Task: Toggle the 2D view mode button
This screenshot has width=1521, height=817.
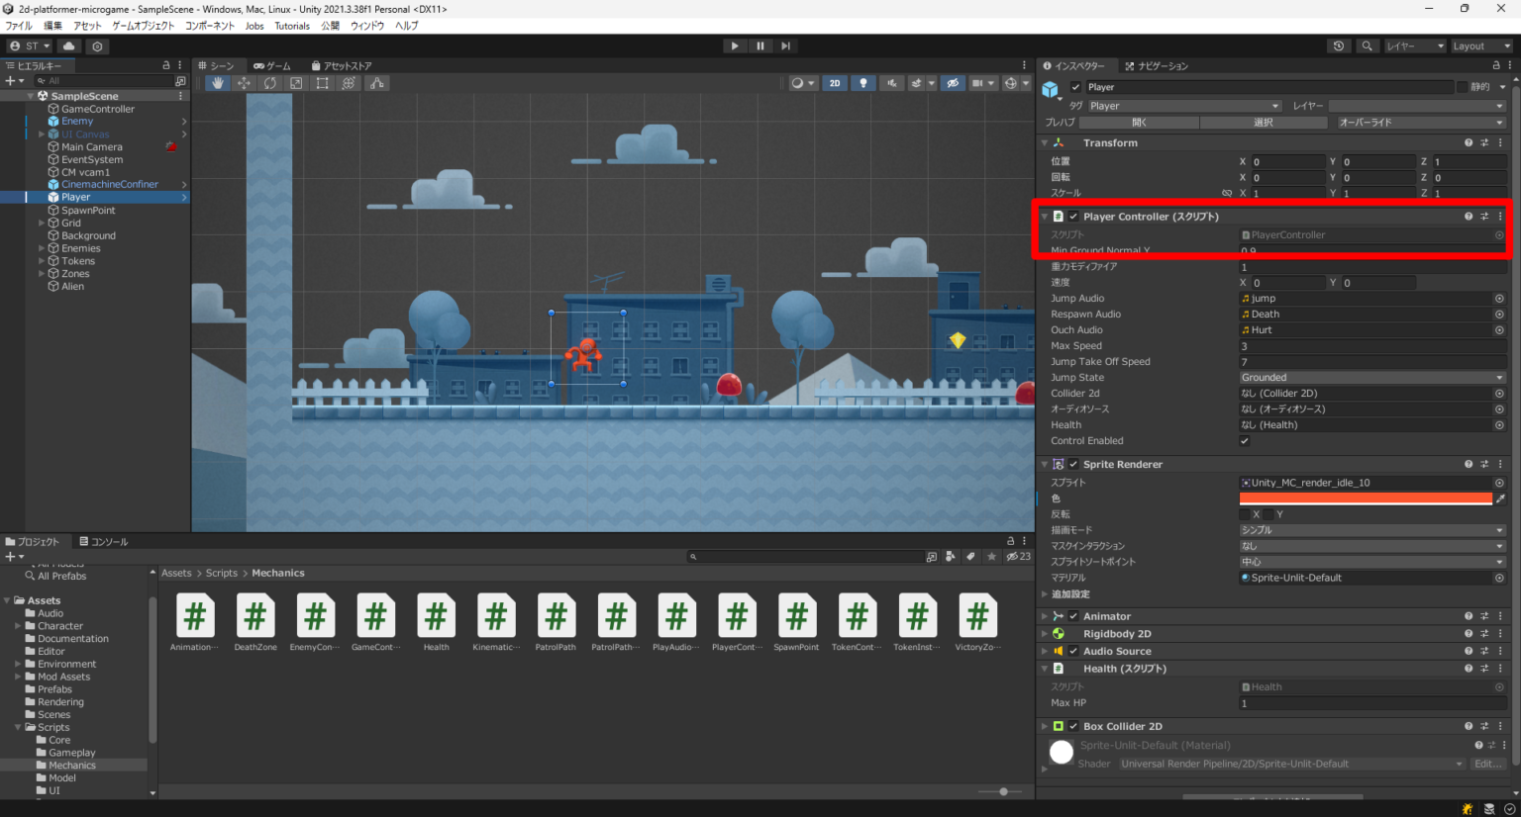Action: pos(835,83)
